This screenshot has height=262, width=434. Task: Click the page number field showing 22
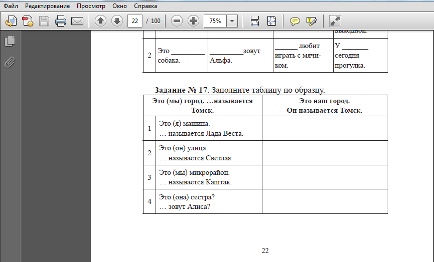135,21
